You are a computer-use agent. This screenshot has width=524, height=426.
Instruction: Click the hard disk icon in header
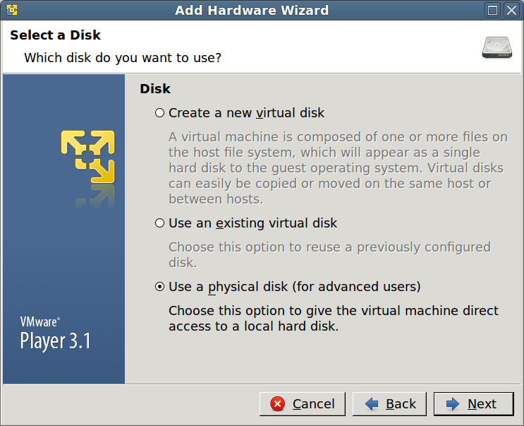tap(496, 47)
